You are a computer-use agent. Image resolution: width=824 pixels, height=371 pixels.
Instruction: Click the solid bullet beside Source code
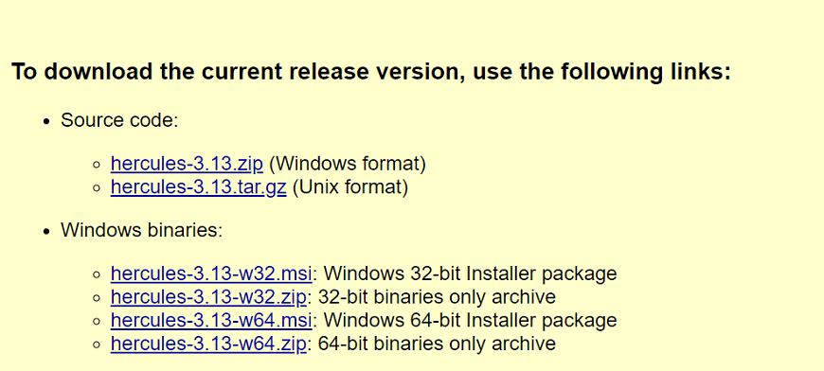point(47,122)
